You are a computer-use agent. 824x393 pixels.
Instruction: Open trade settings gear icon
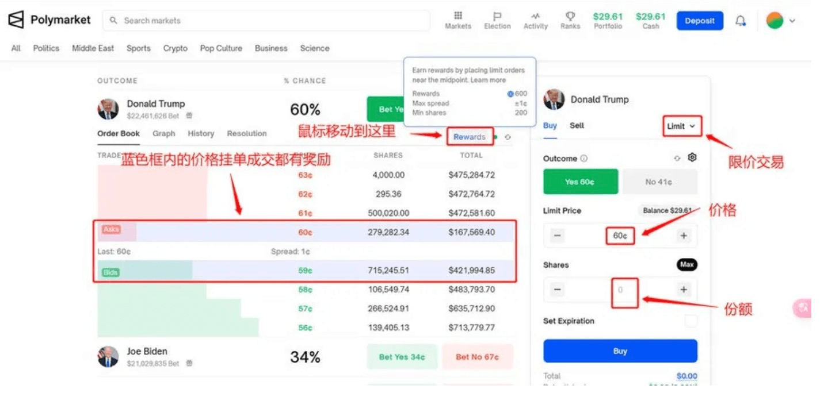[692, 157]
